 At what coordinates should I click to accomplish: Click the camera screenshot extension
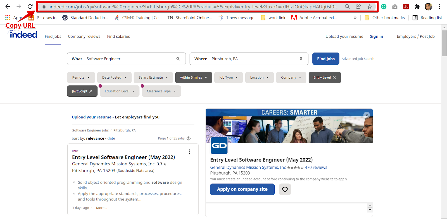coord(395,6)
